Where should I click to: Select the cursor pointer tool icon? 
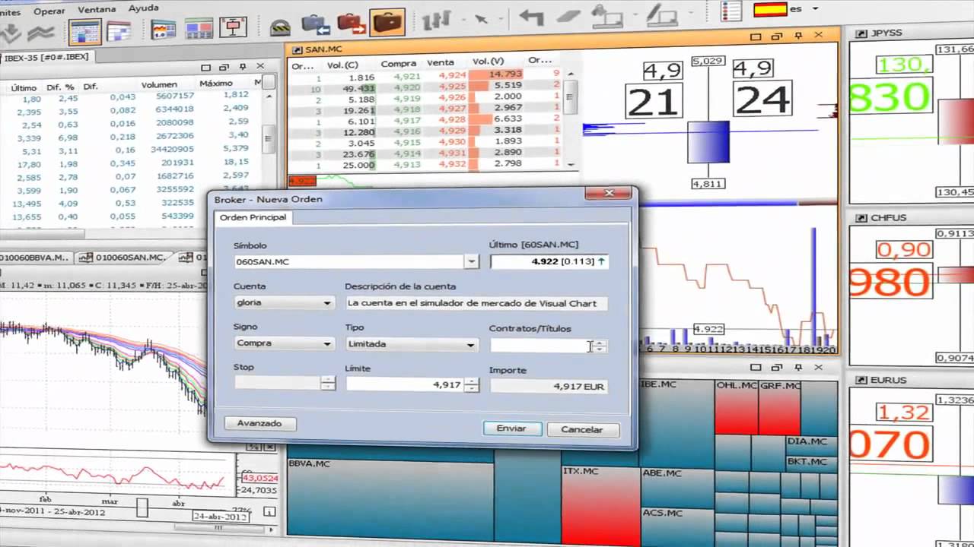click(x=481, y=17)
